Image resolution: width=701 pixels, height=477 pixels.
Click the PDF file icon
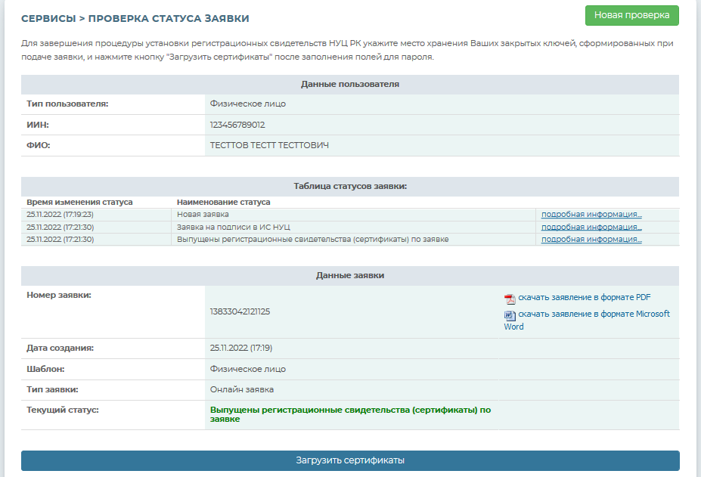[510, 298]
